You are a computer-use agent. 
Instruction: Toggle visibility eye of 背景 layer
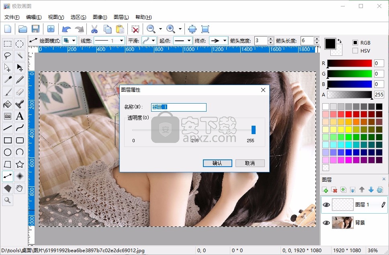[x=326, y=222]
